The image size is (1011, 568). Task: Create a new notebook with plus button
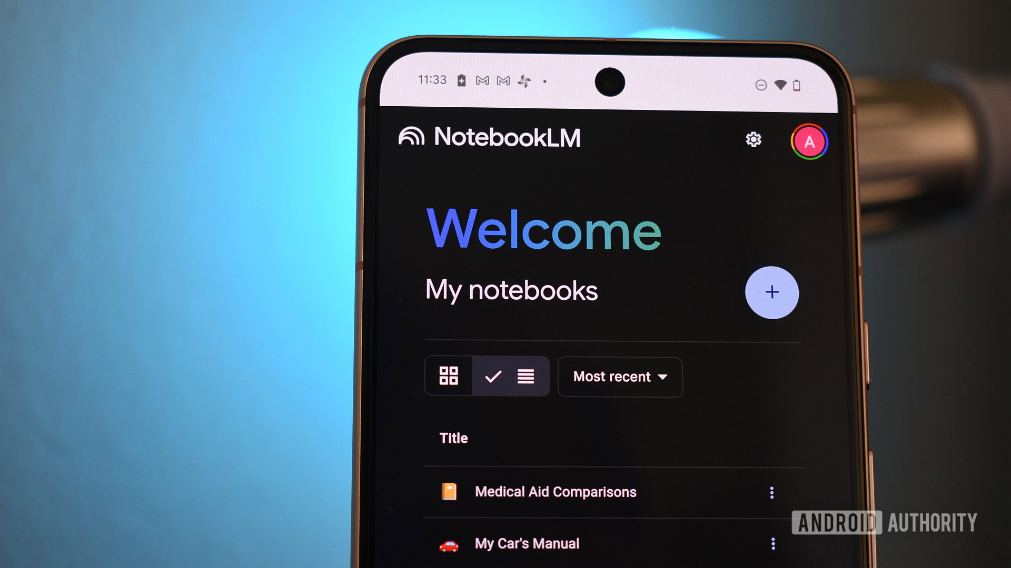772,292
